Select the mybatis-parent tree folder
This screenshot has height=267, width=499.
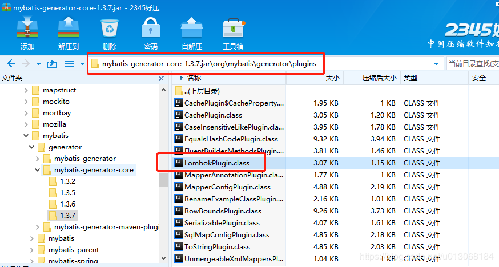(68, 250)
